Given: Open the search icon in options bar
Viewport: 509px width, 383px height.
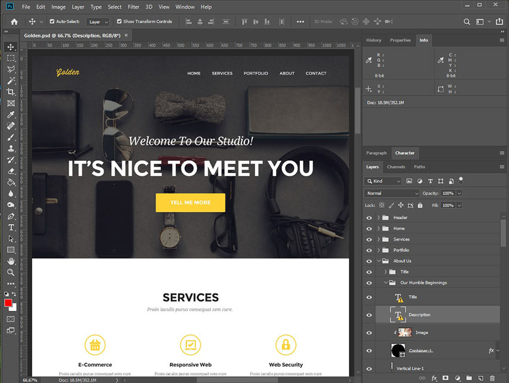Looking at the screenshot, I should pos(467,21).
